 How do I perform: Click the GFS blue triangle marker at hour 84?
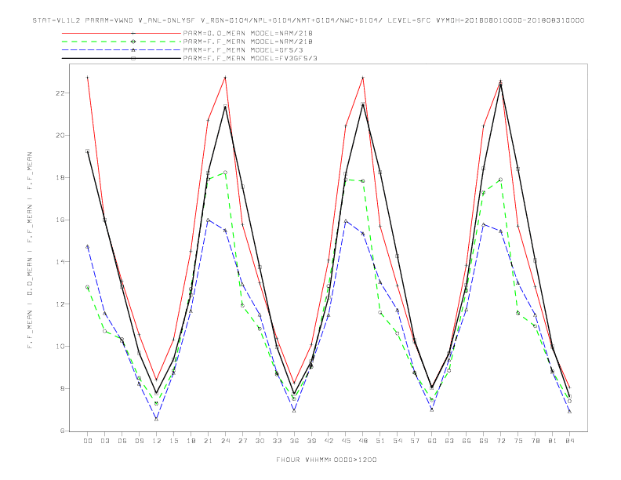569,412
